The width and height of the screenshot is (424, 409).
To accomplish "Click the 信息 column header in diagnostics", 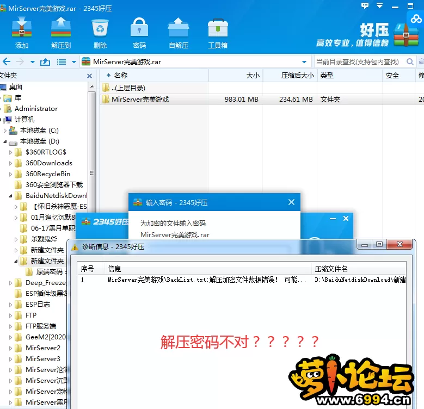I will click(208, 269).
